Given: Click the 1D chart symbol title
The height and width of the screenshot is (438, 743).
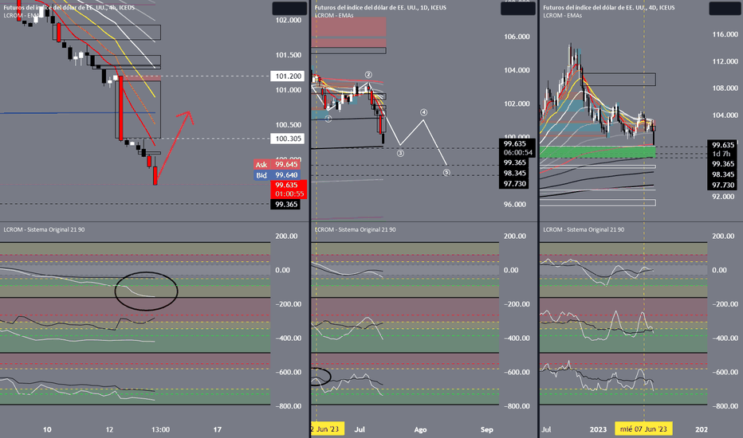Looking at the screenshot, I should [x=380, y=8].
